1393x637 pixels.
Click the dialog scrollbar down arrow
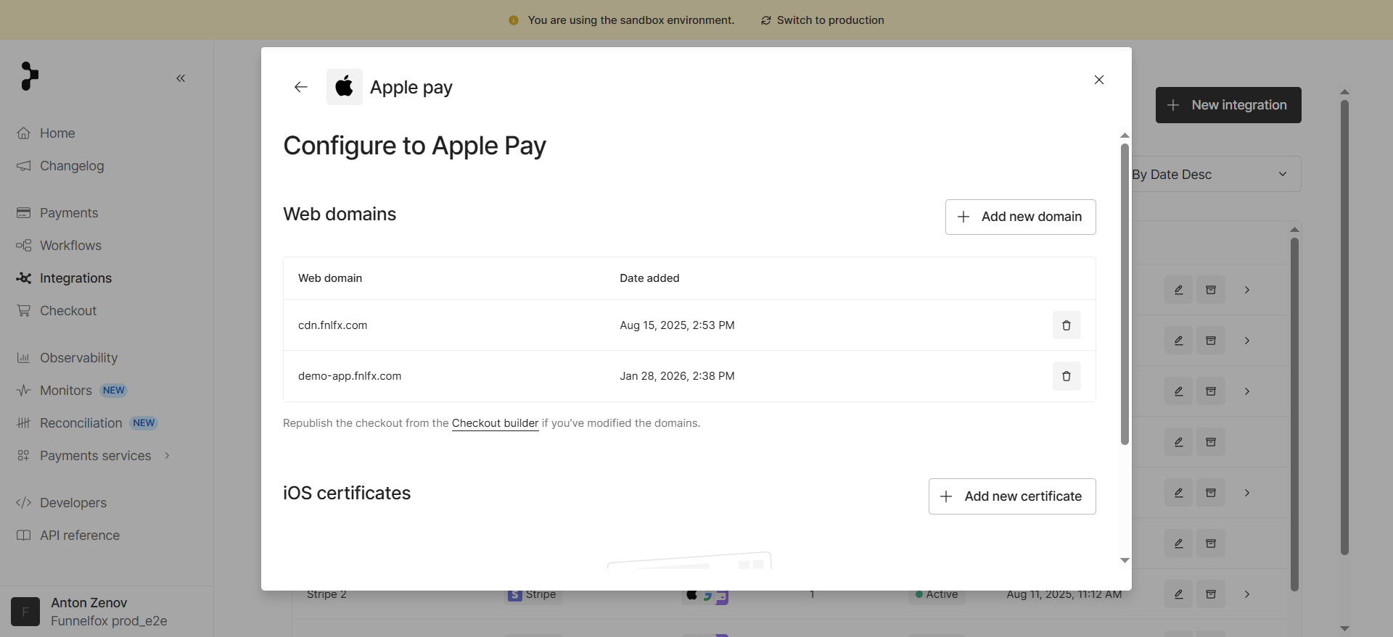pyautogui.click(x=1125, y=560)
